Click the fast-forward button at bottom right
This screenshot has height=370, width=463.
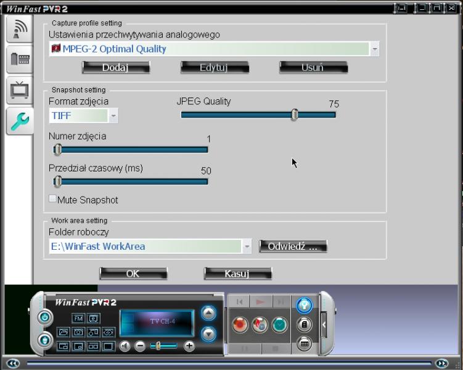[x=442, y=363]
